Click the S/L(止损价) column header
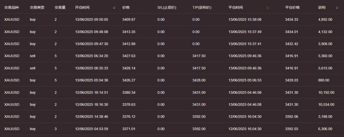 pos(167,7)
